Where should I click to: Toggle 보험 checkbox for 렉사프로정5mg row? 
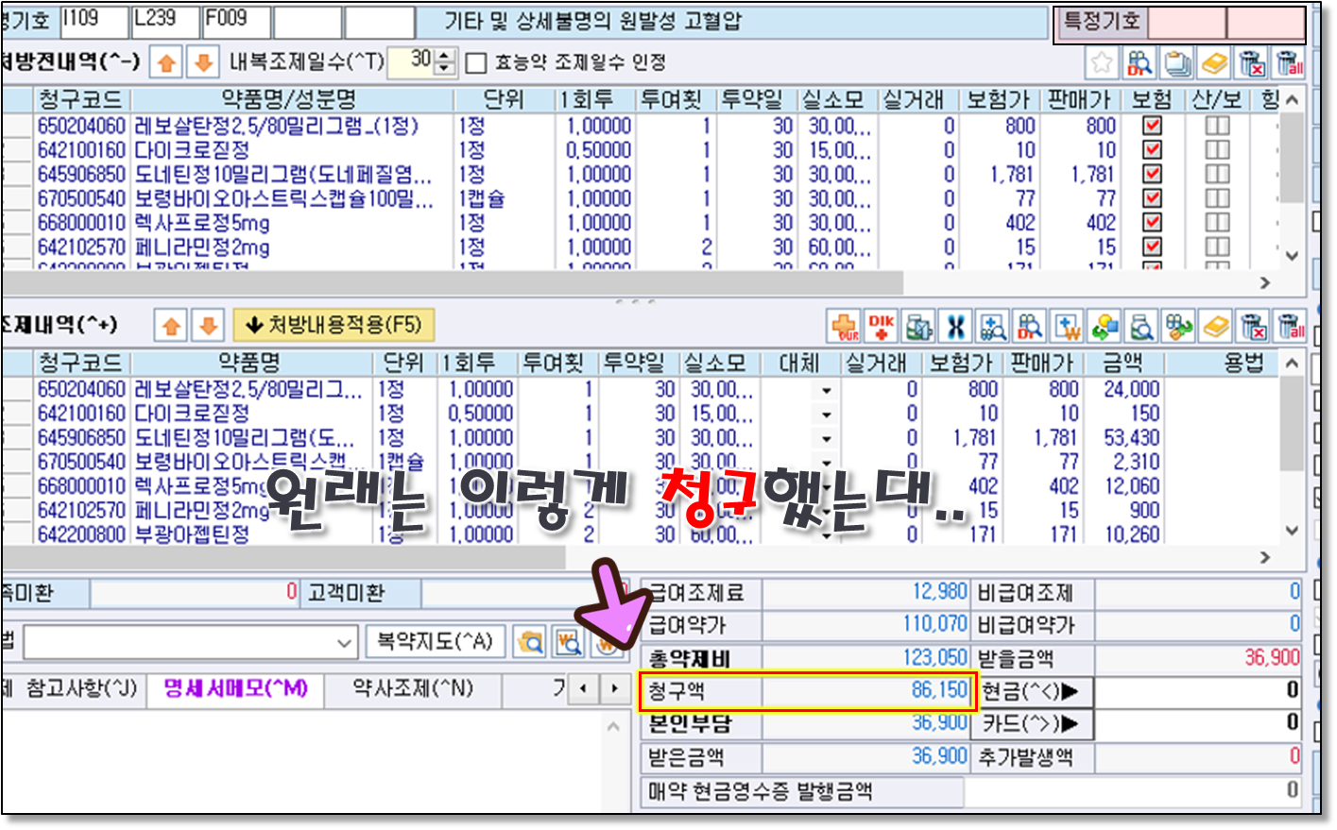click(x=1152, y=223)
